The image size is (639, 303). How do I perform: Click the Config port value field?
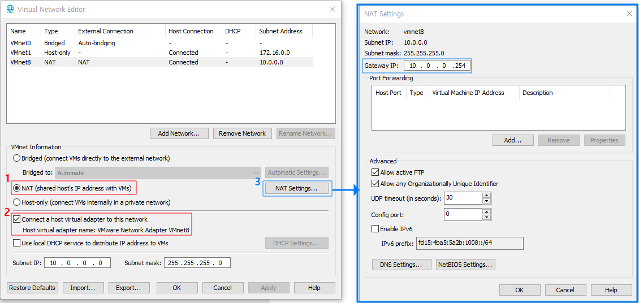463,214
